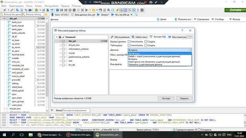Switch to 'Обслуживание' tab
Image resolution: width=246 pixels, height=138 pixels.
[x=120, y=37]
